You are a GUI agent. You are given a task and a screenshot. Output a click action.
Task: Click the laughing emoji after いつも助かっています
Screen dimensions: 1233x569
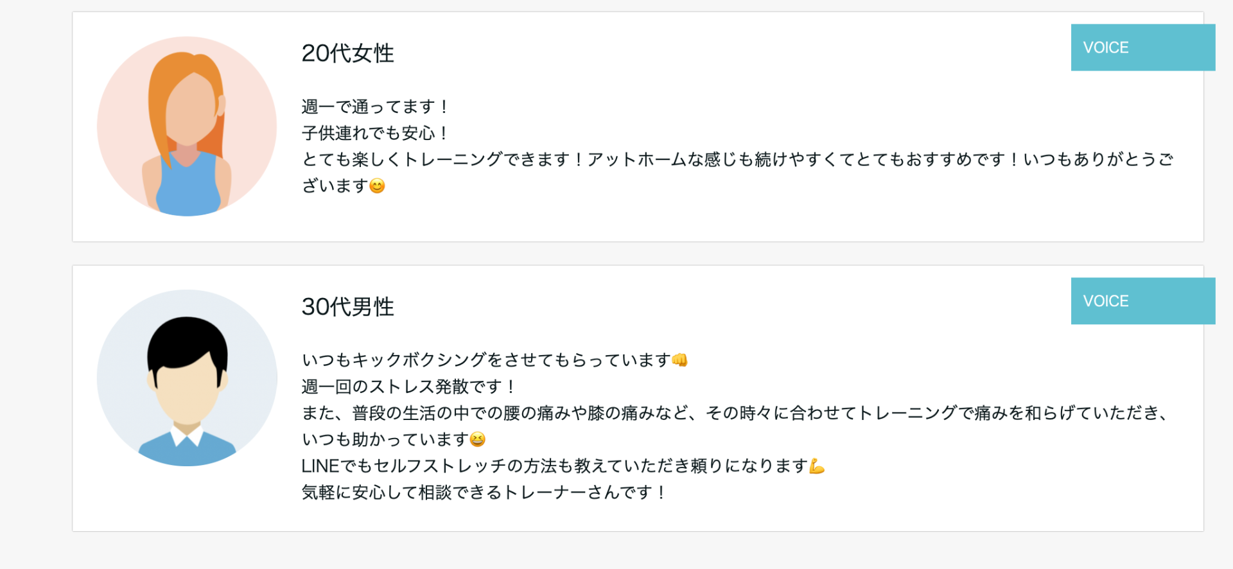[477, 439]
